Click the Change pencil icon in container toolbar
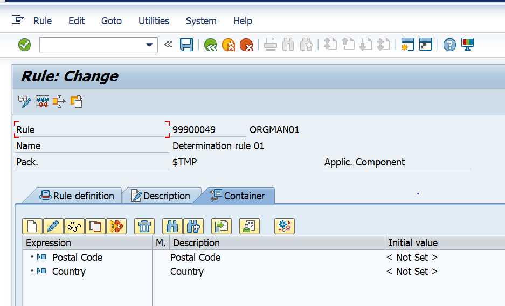 [53, 226]
